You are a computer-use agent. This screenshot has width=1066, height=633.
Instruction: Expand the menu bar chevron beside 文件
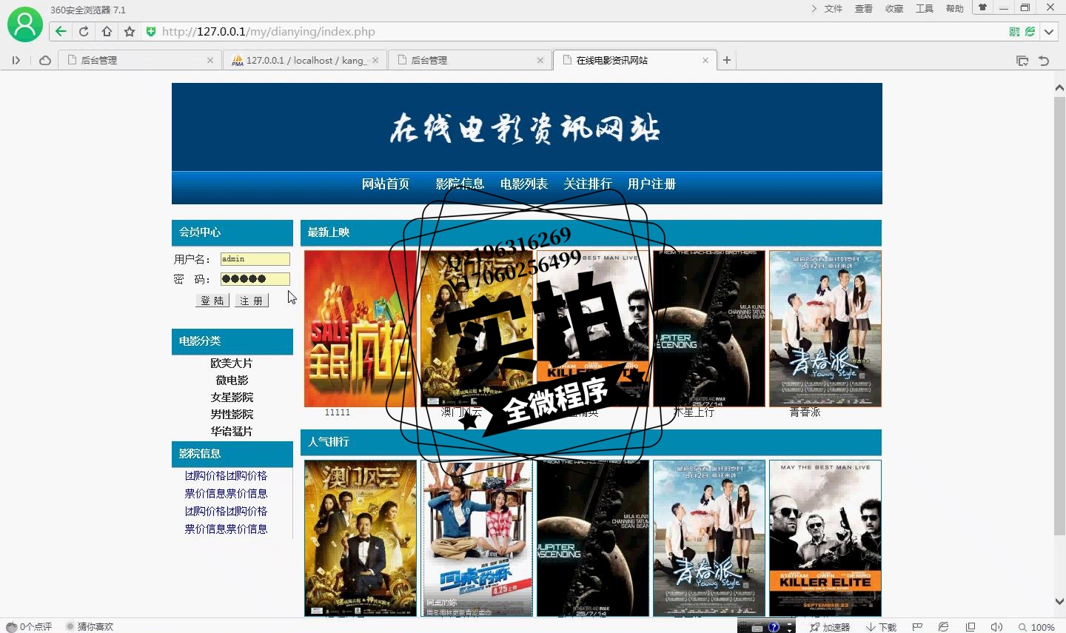814,9
